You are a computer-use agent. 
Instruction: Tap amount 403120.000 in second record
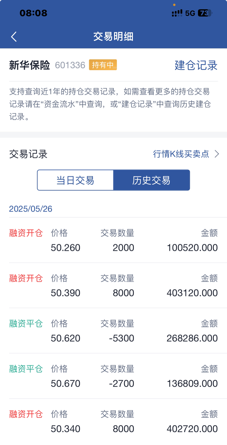coord(192,293)
